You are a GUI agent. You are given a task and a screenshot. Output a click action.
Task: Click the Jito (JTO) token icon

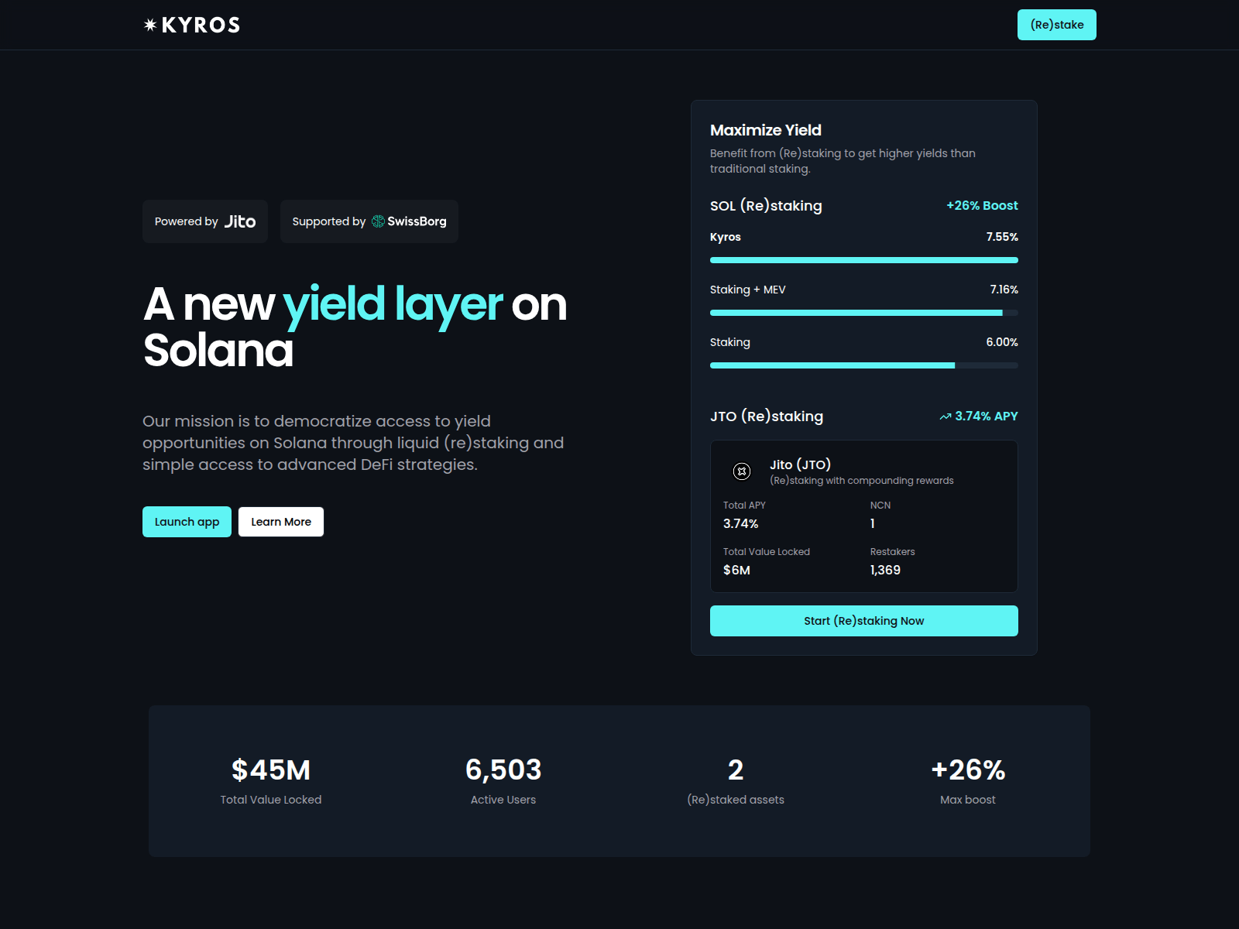click(742, 471)
